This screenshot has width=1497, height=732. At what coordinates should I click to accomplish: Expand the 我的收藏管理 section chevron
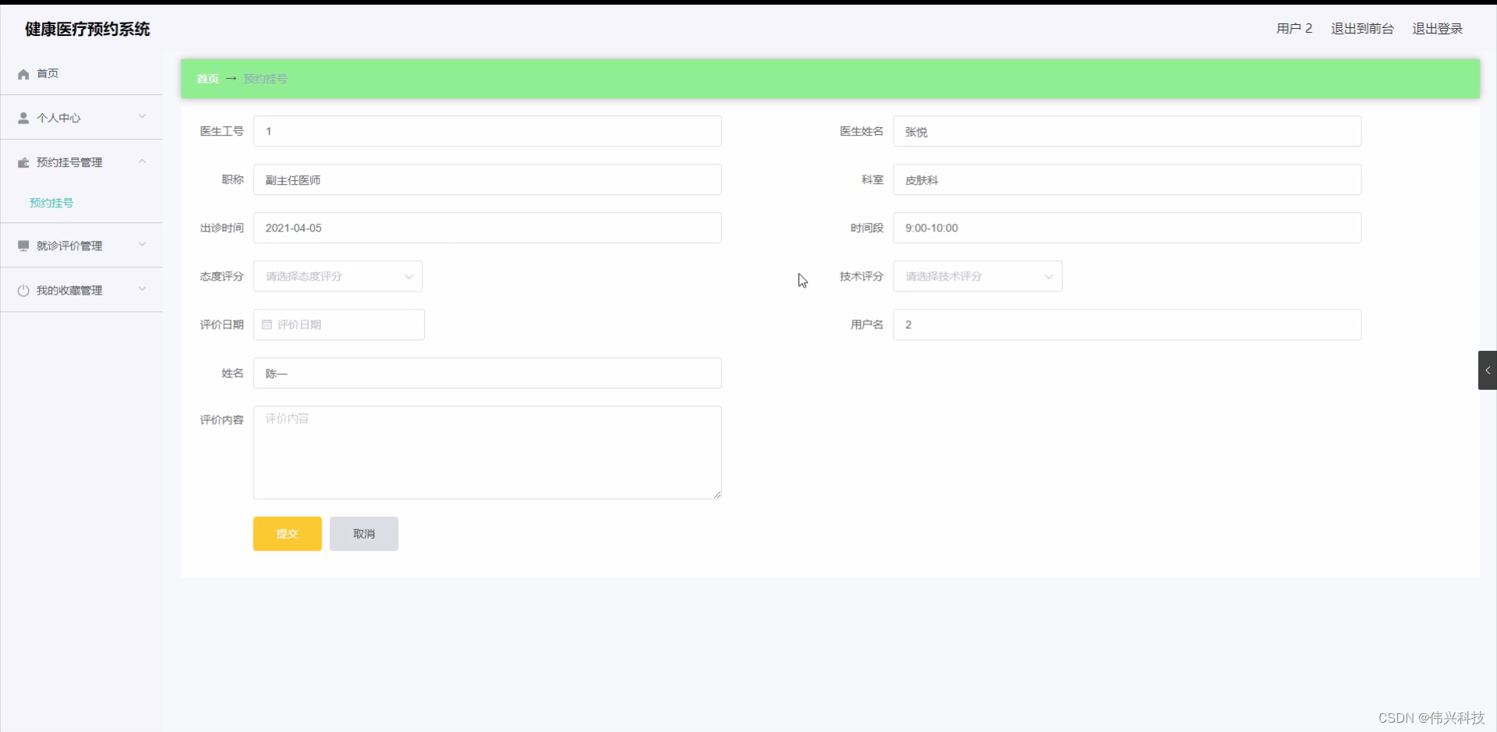click(x=142, y=289)
